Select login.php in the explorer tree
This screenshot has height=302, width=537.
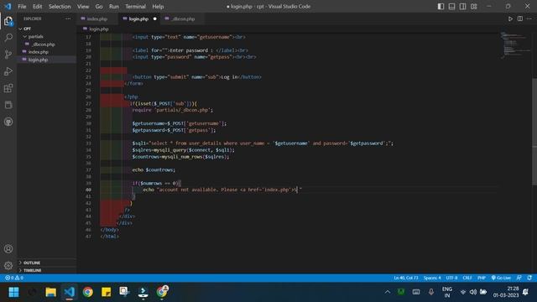click(38, 60)
